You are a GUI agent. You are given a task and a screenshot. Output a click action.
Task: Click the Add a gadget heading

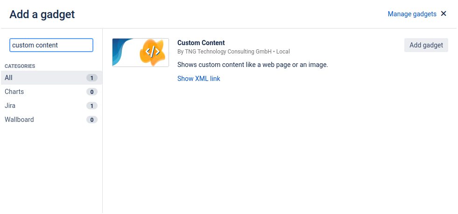[x=42, y=14]
